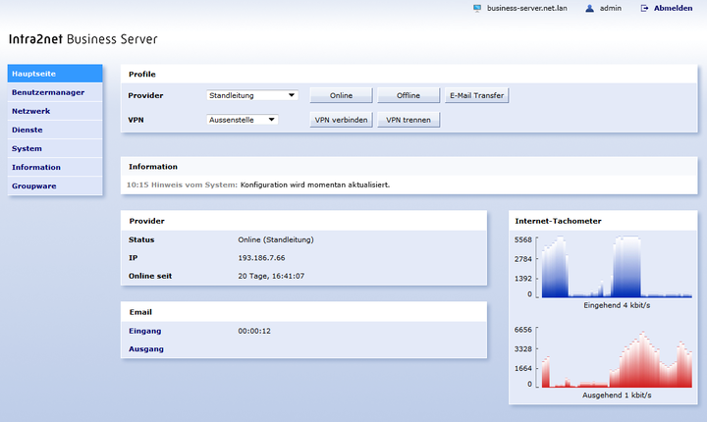The image size is (707, 422).
Task: Open Provider dropdown showing Standleitung
Action: coord(252,95)
